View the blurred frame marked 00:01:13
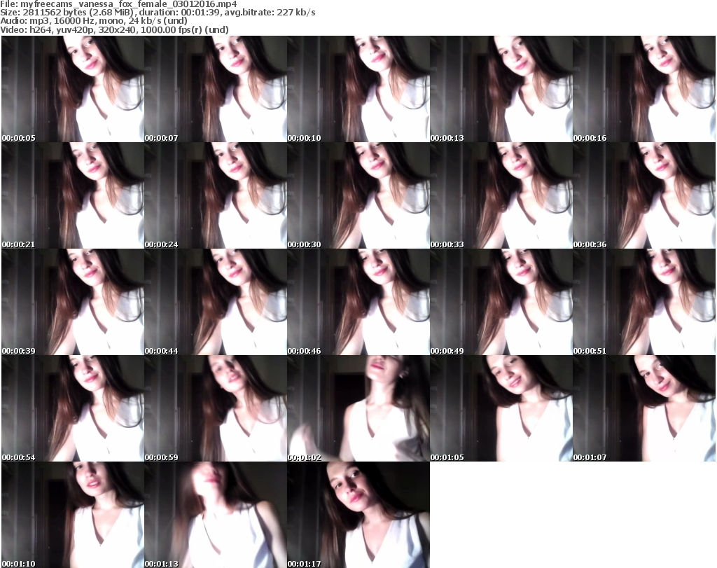The width and height of the screenshot is (717, 568). tap(216, 515)
